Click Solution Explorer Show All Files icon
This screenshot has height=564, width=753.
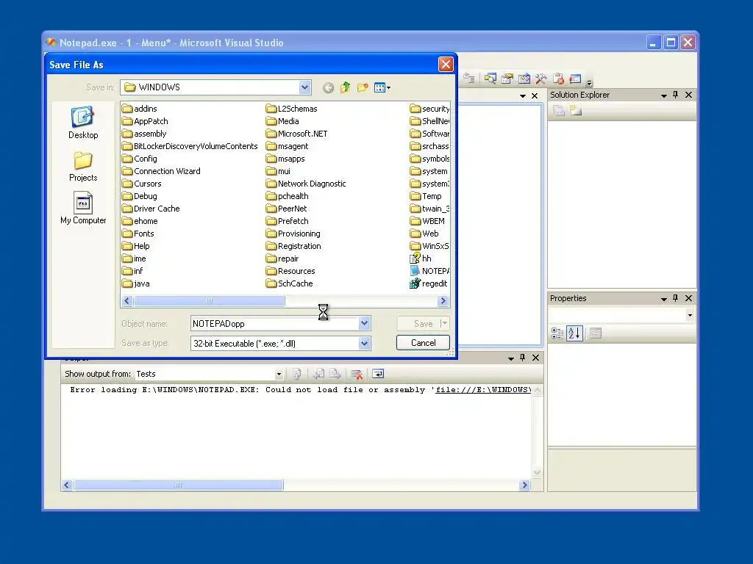click(x=575, y=111)
